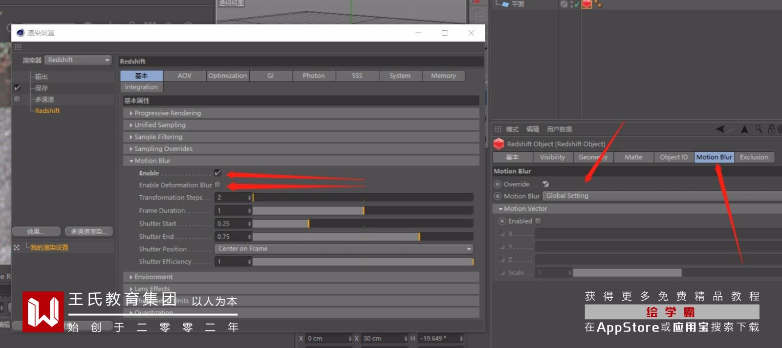Open the Motion Blur Global Setting dropdown
This screenshot has height=348, width=782.
[662, 196]
